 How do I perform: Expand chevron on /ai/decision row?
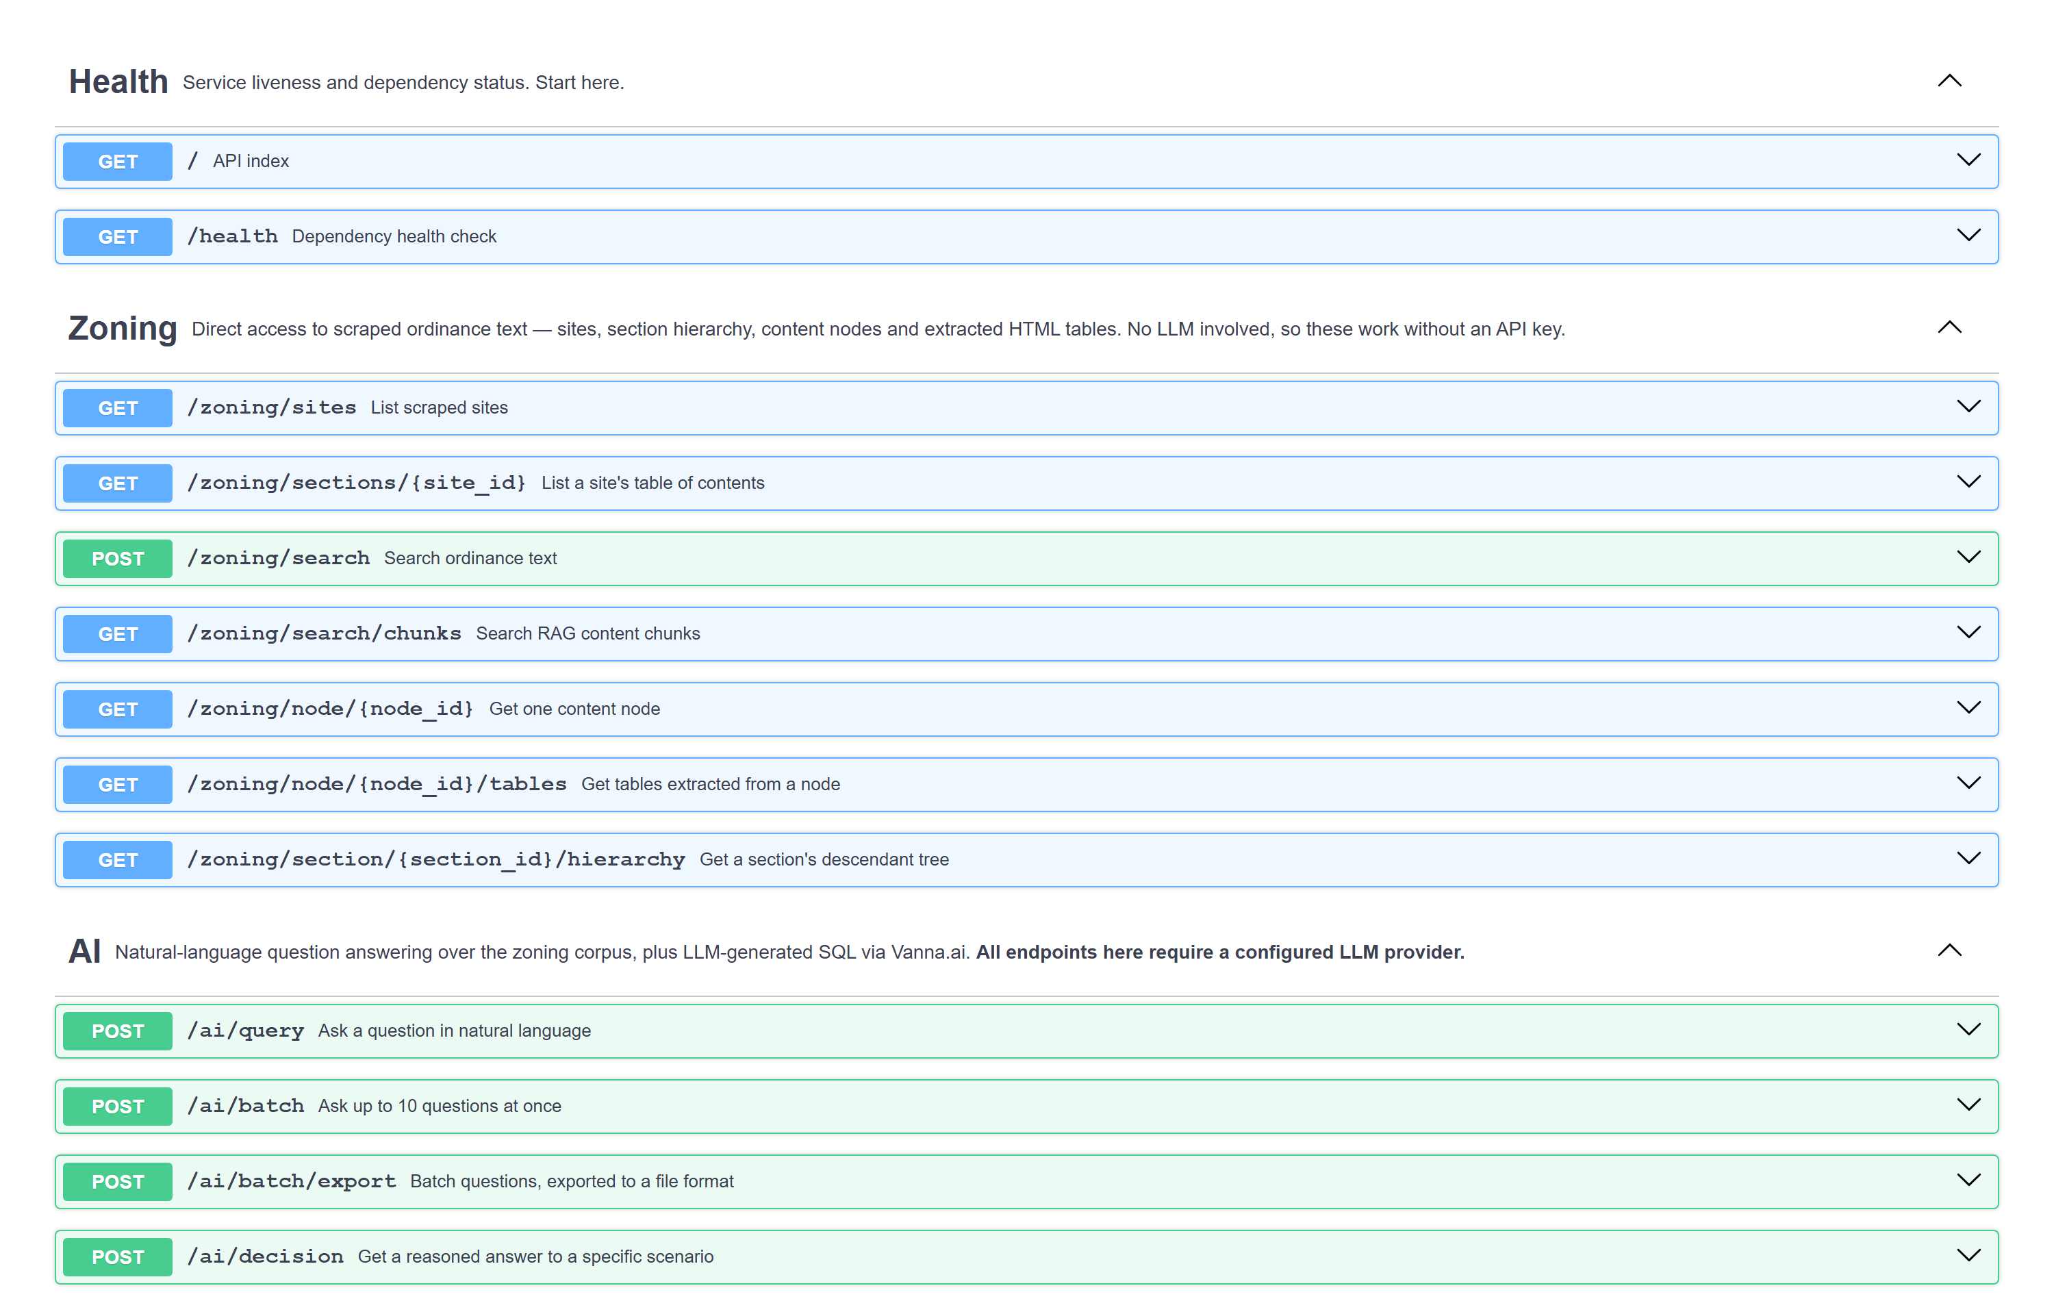pyautogui.click(x=1968, y=1256)
